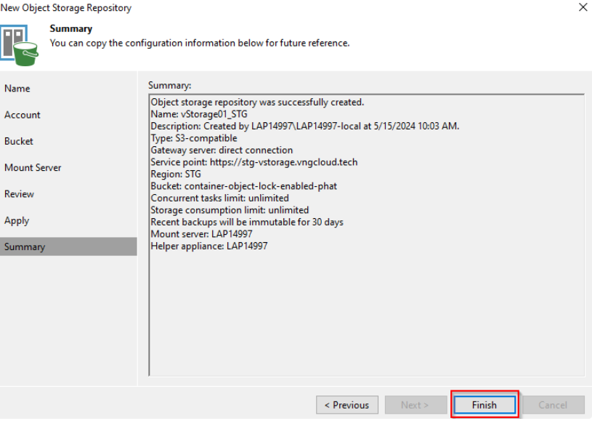Click the service point URL line
The width and height of the screenshot is (592, 421).
click(254, 162)
